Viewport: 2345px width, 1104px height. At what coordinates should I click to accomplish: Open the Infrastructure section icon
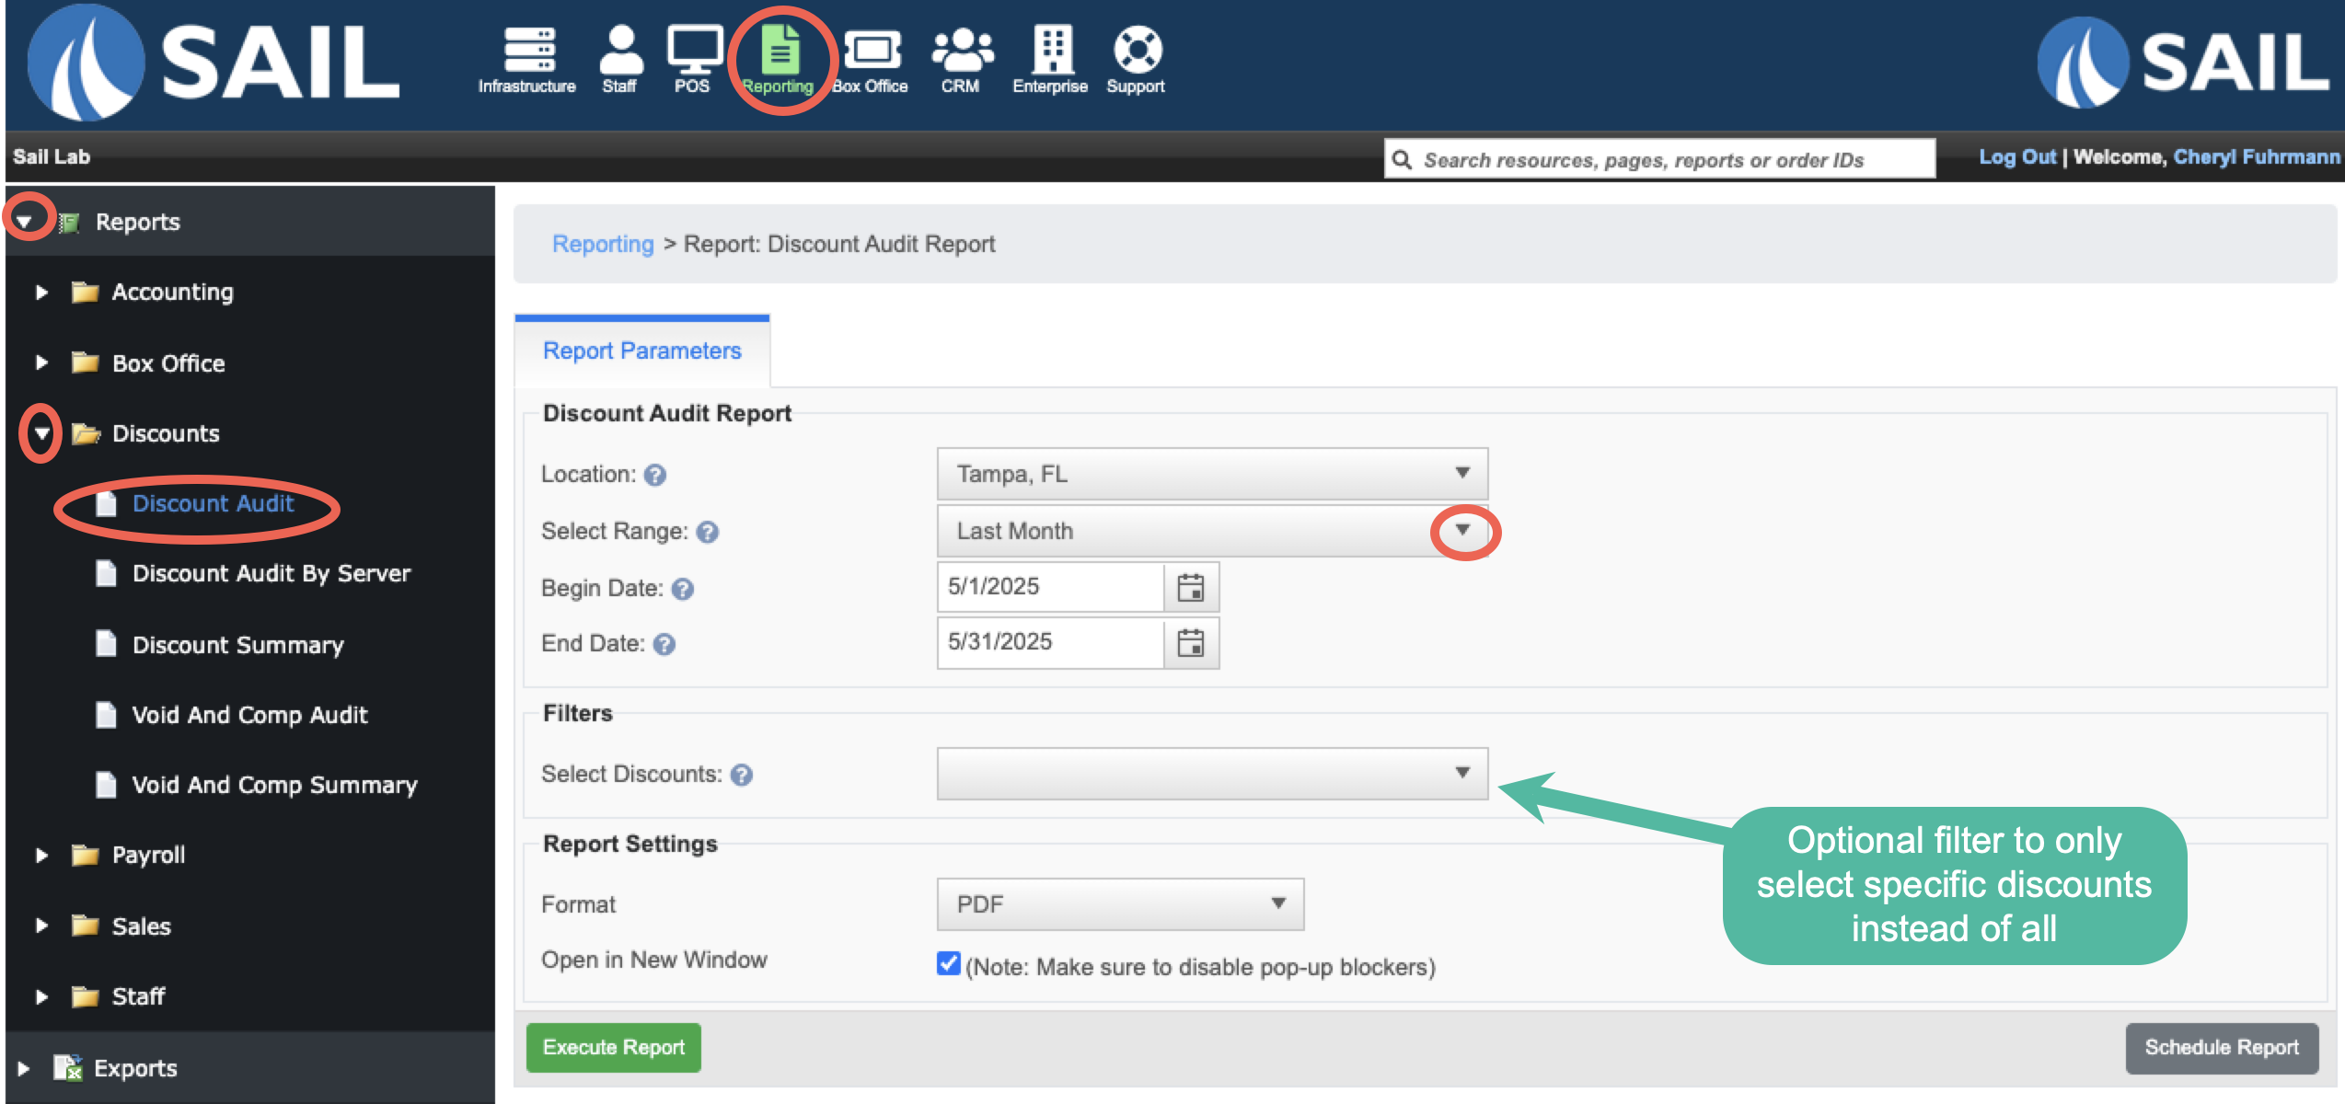click(x=528, y=50)
